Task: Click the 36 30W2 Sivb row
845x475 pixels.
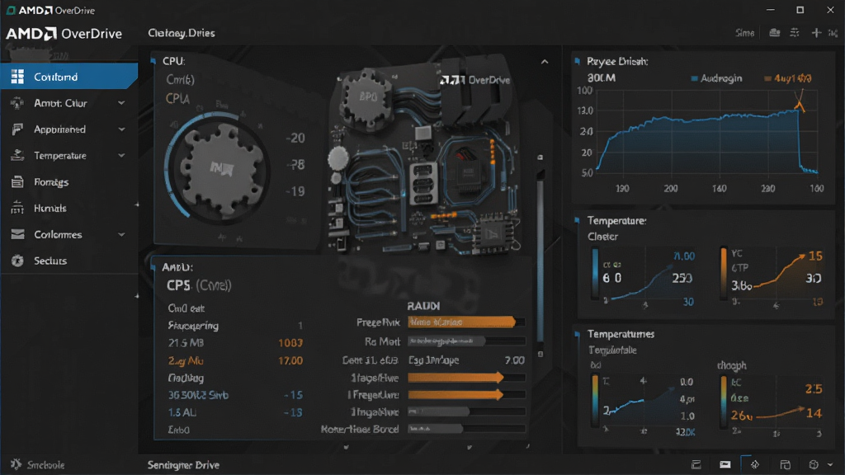Action: 235,395
